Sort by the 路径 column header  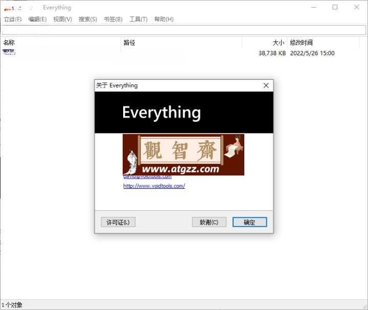[x=181, y=42]
